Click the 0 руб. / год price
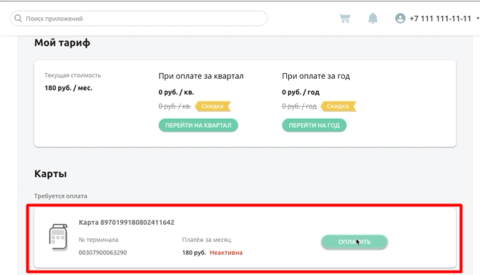 300,92
